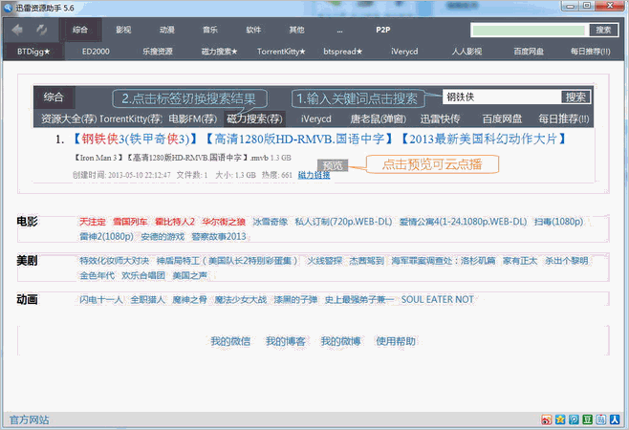Open the 音乐 category tab
The width and height of the screenshot is (629, 430).
tap(210, 30)
